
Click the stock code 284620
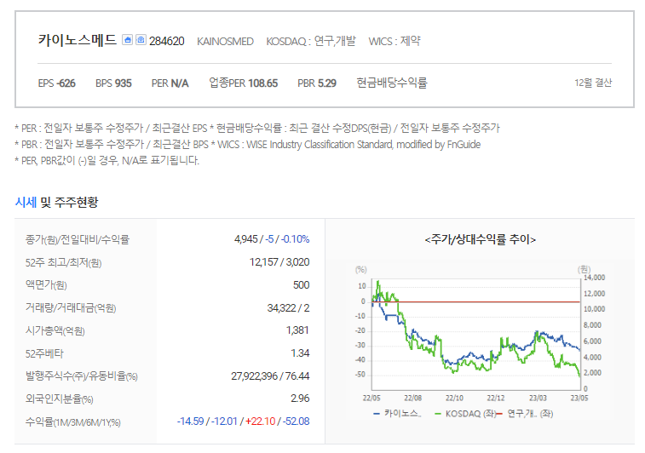(167, 41)
